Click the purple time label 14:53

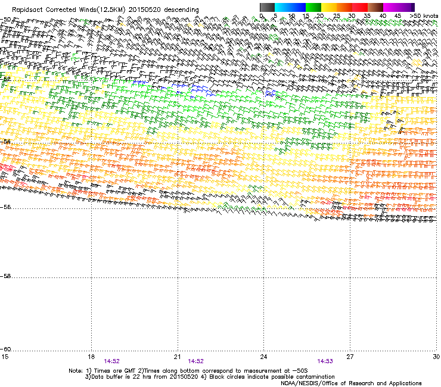(325, 361)
